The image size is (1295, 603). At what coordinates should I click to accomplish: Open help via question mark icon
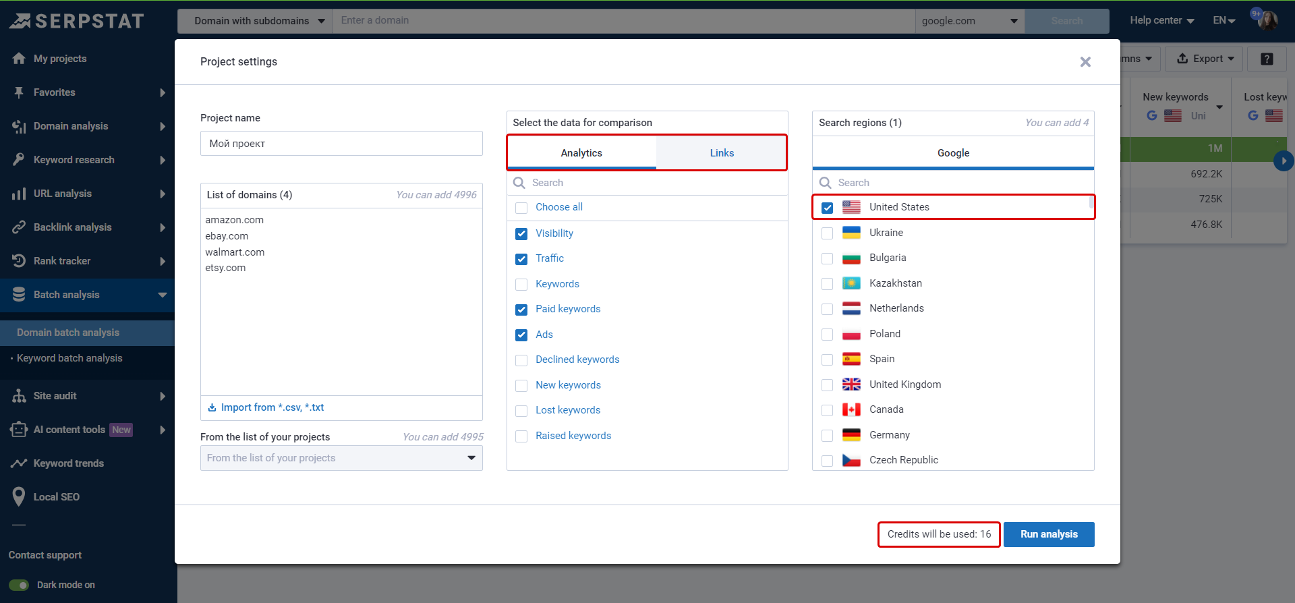[x=1267, y=59]
